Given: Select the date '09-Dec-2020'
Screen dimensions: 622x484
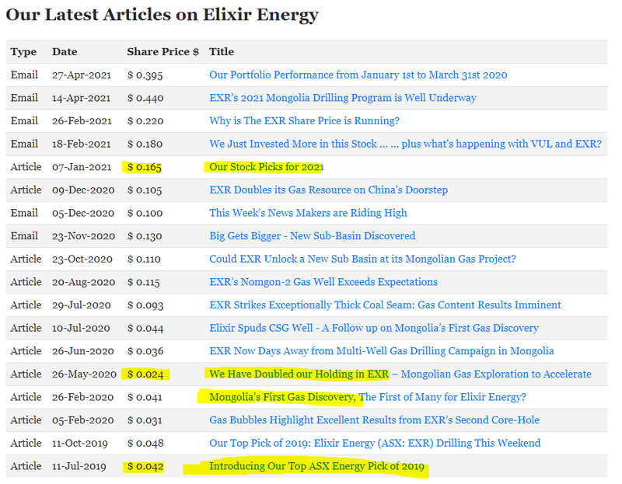Looking at the screenshot, I should click(x=83, y=190).
